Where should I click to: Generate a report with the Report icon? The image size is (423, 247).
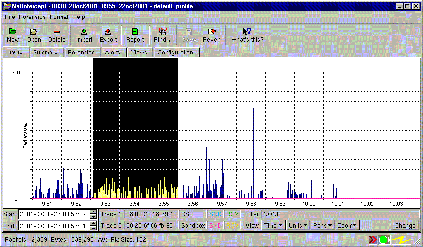[x=135, y=32]
